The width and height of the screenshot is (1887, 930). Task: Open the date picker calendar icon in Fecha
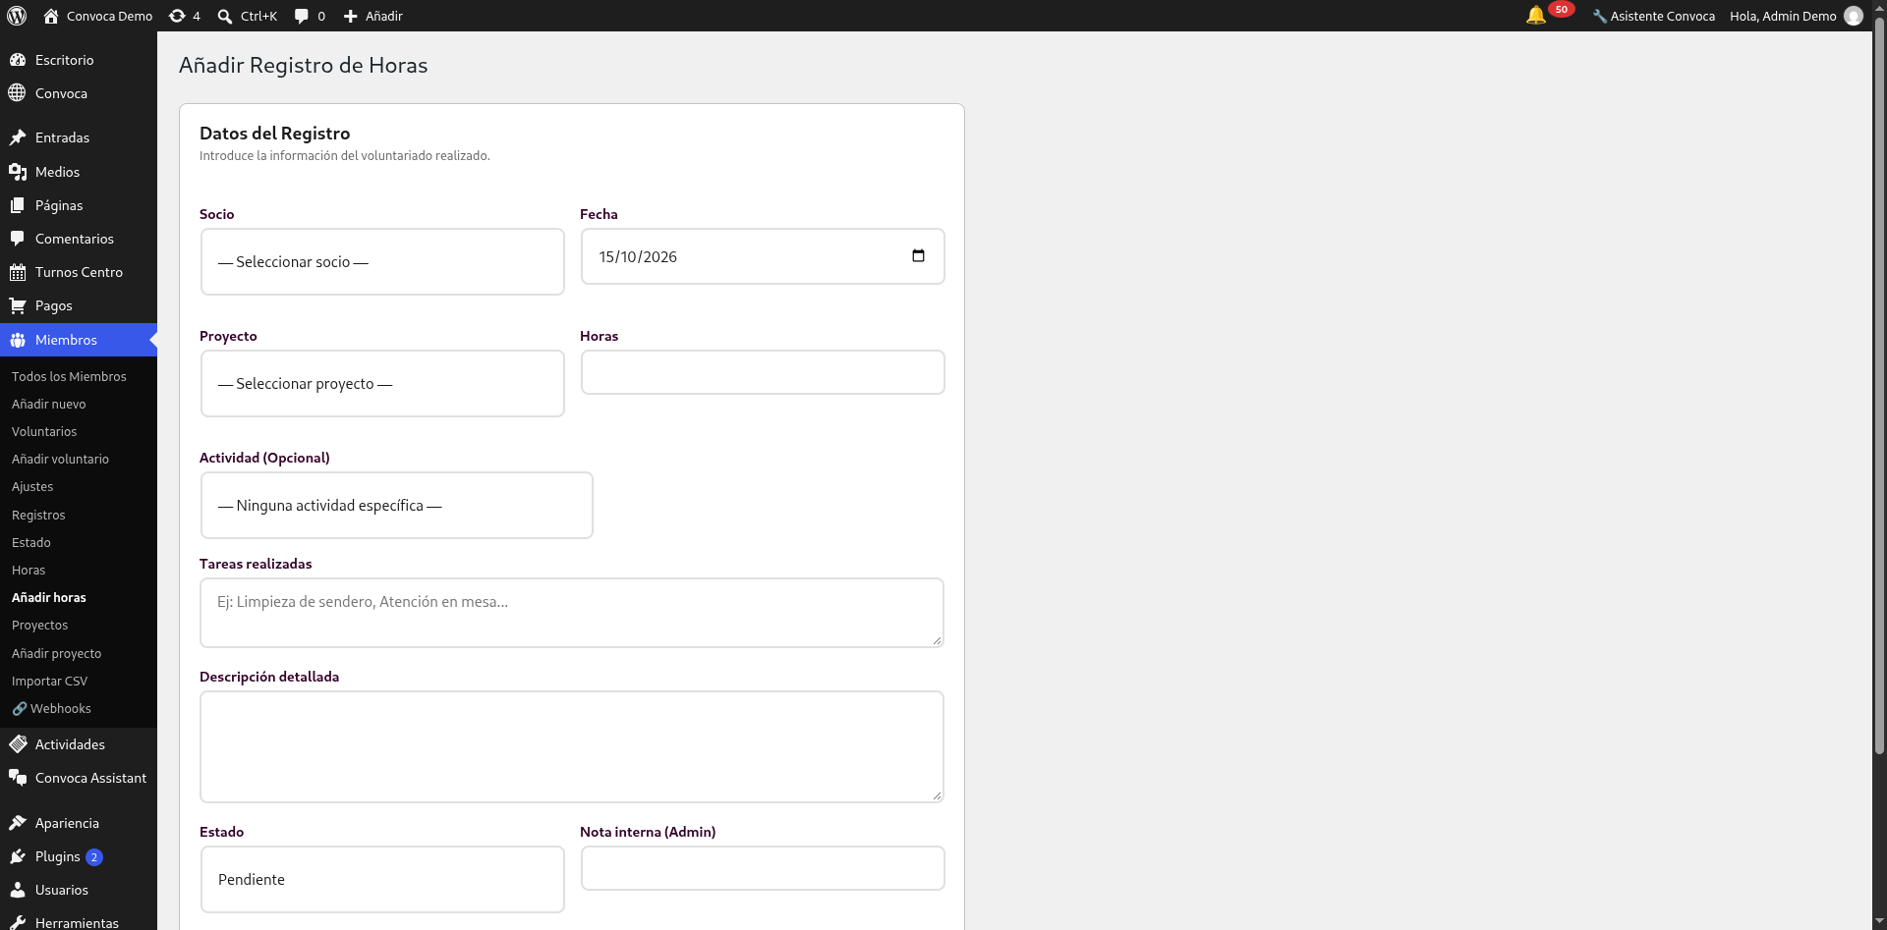918,256
